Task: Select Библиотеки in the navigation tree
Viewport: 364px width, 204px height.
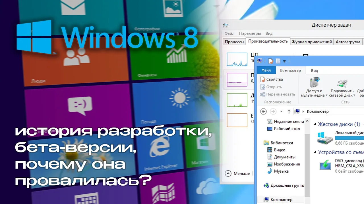Action: click(278, 143)
